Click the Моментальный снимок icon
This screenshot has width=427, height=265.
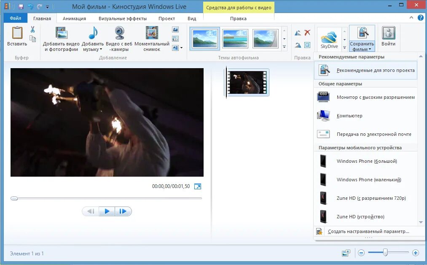(152, 33)
